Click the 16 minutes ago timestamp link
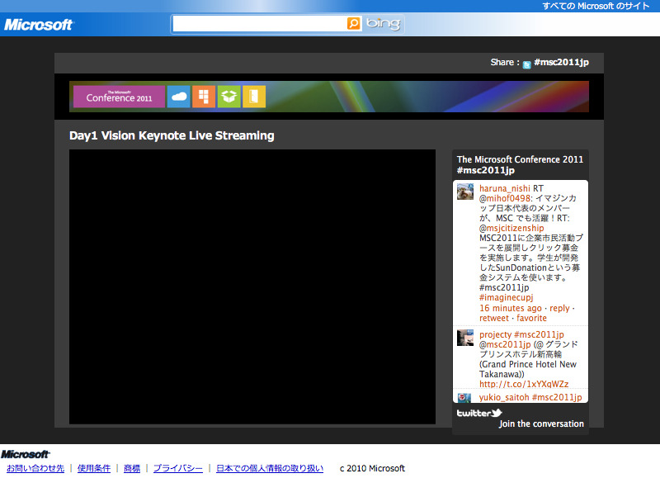 [x=511, y=308]
